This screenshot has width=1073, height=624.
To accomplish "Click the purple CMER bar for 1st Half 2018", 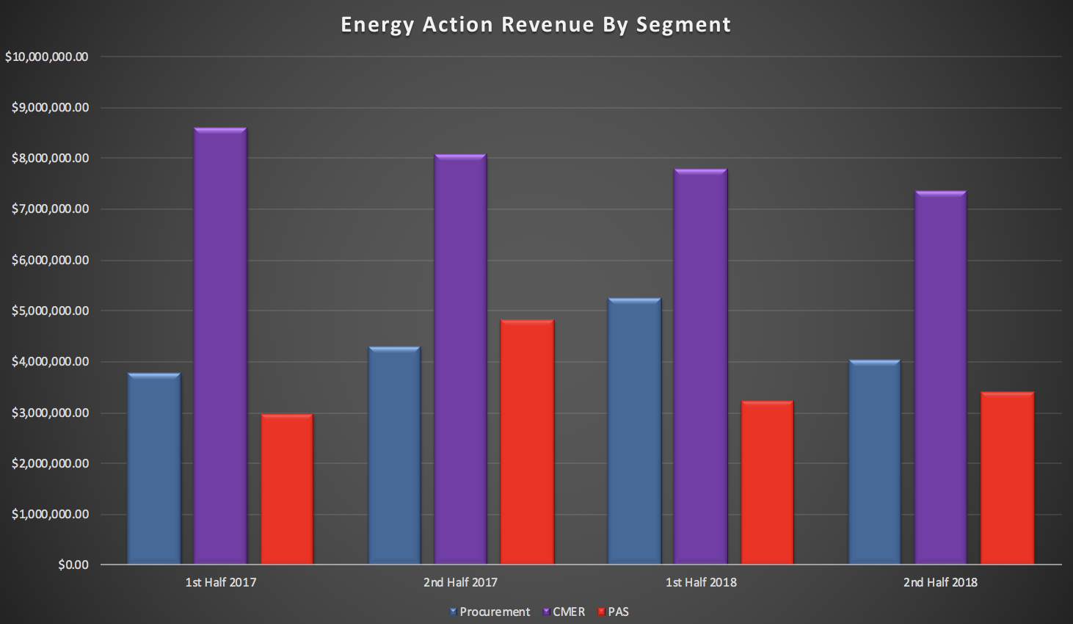I will click(701, 366).
